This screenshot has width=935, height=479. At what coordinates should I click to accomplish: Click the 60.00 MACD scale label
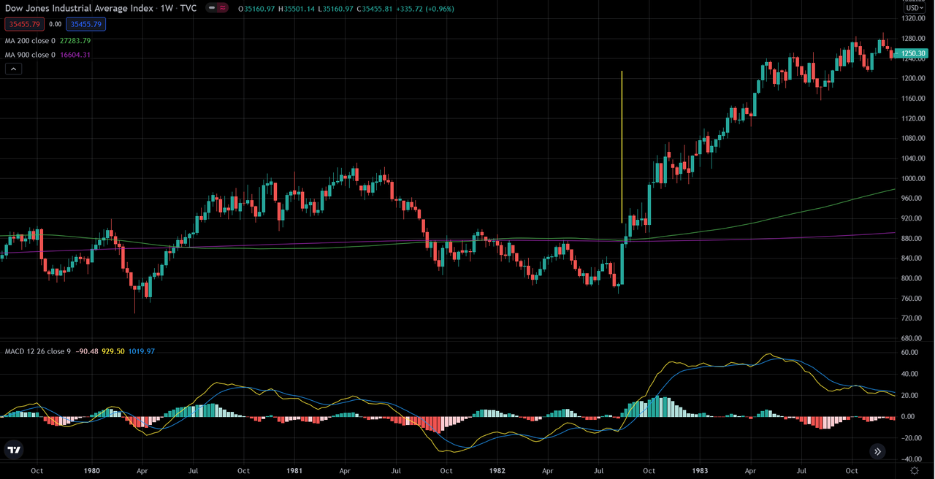pyautogui.click(x=911, y=352)
